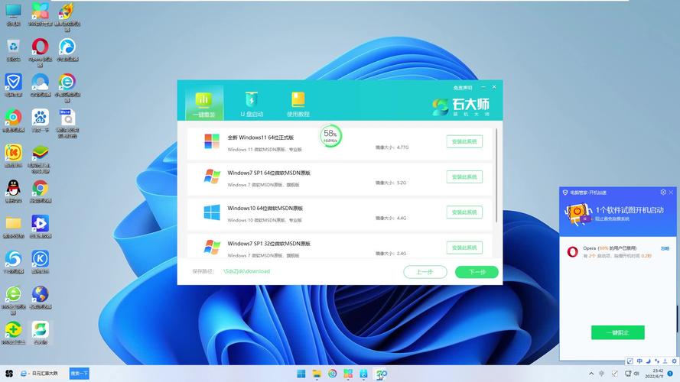680x382 pixels.
Task: Open the 免责声明 link in title bar
Action: (463, 88)
